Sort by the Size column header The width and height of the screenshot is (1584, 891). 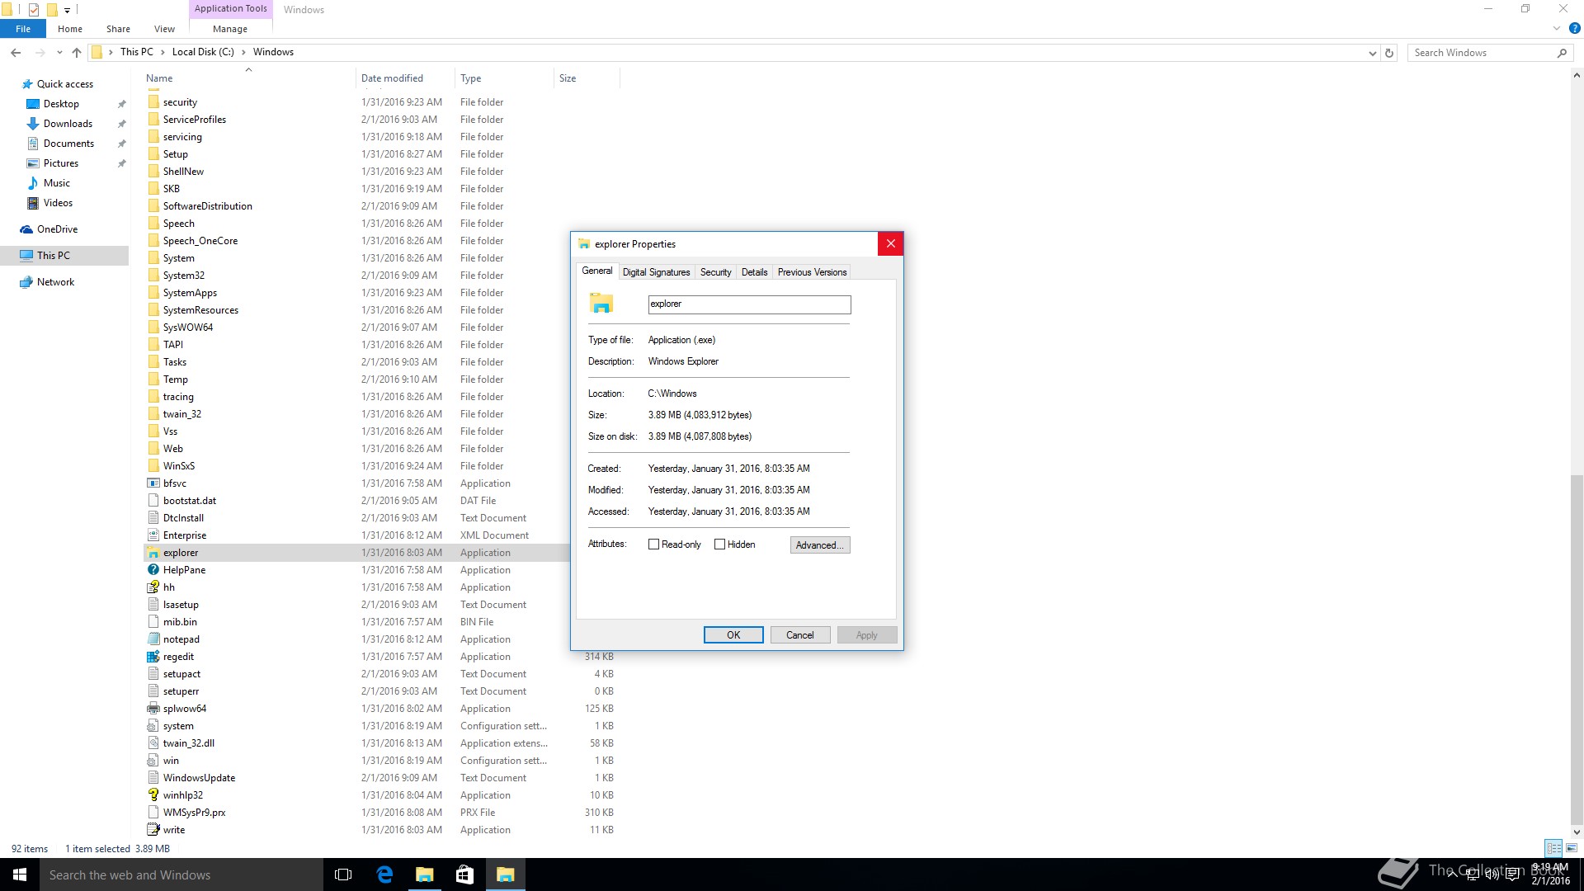(x=586, y=78)
